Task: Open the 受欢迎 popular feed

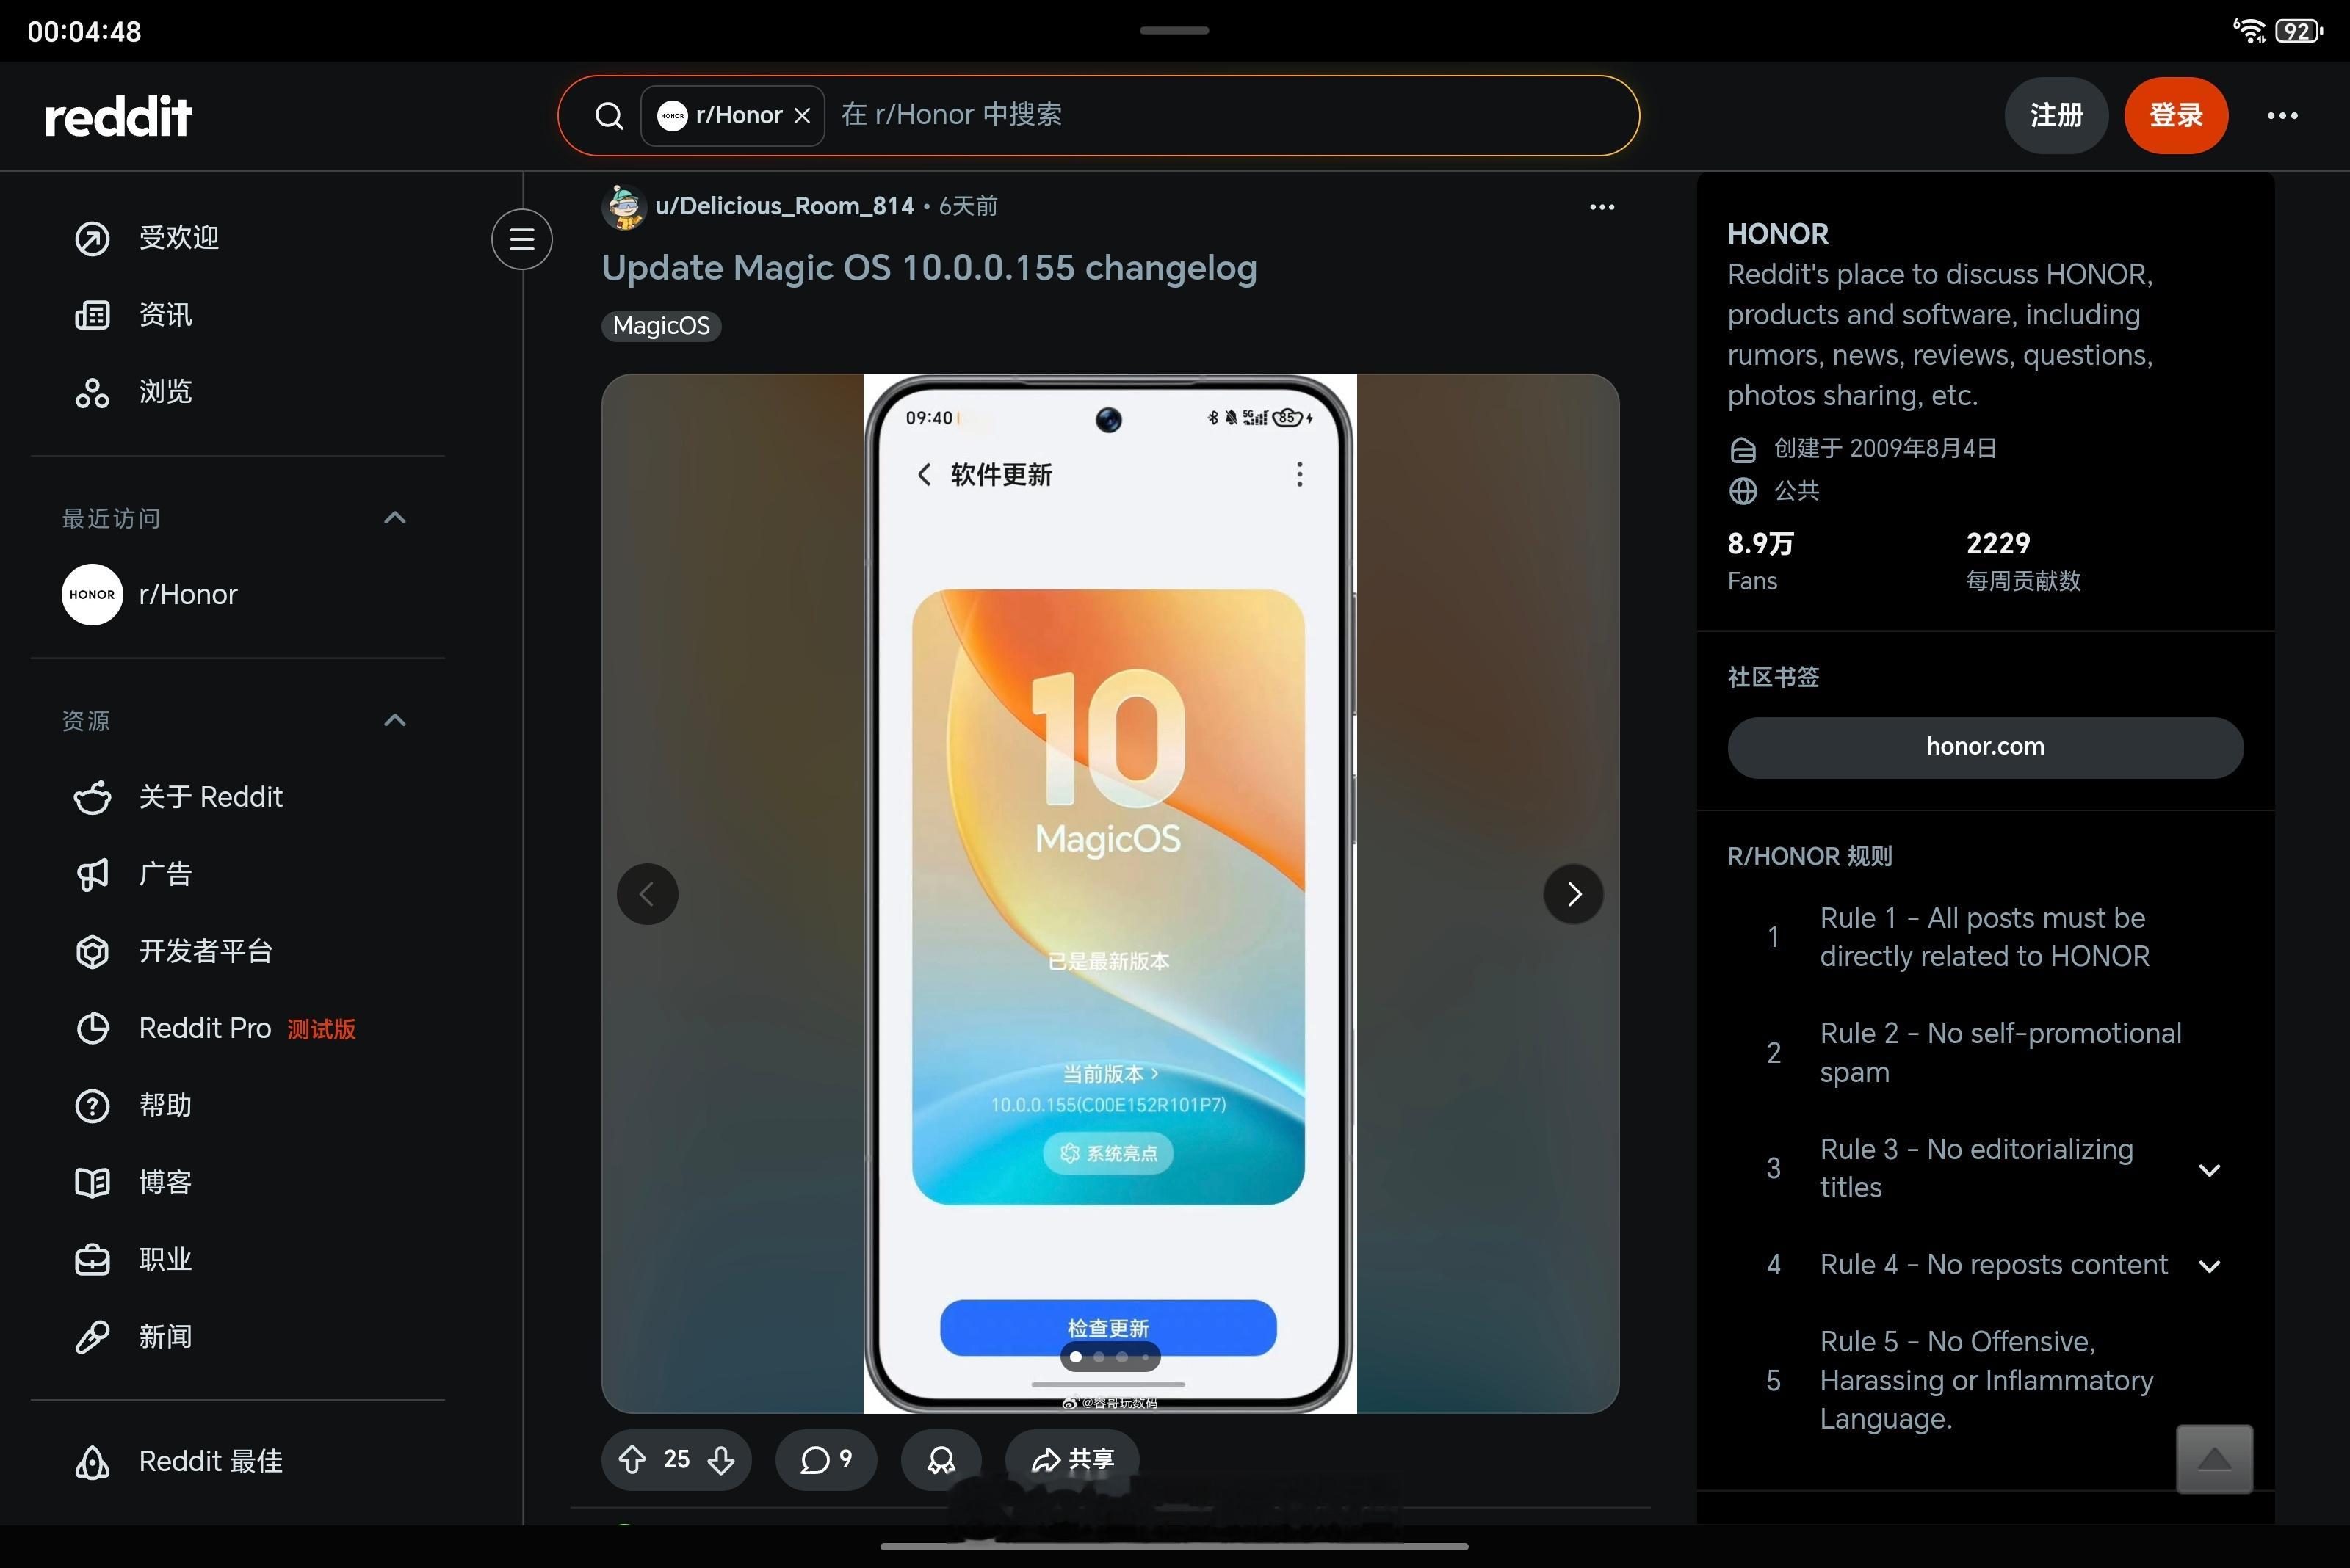Action: point(238,238)
